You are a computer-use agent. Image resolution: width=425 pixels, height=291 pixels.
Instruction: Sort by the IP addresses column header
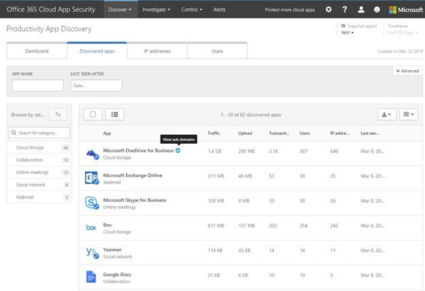pyautogui.click(x=340, y=133)
